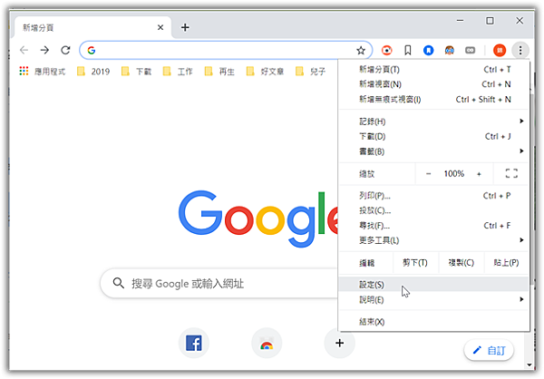The image size is (544, 379).
Task: Open the 兒子 bookmark folder
Action: [310, 72]
